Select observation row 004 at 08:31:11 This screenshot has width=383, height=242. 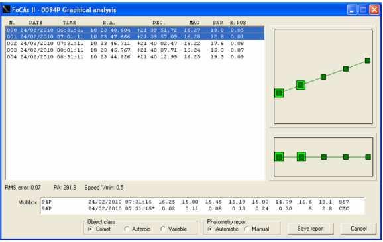135,57
